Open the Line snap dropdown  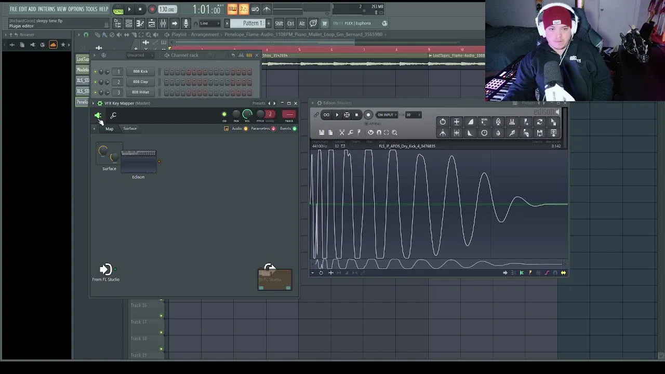pos(209,23)
